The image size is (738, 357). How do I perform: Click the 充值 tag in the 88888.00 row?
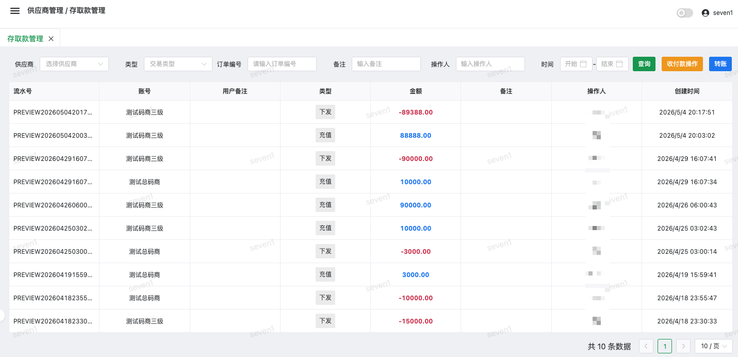325,135
